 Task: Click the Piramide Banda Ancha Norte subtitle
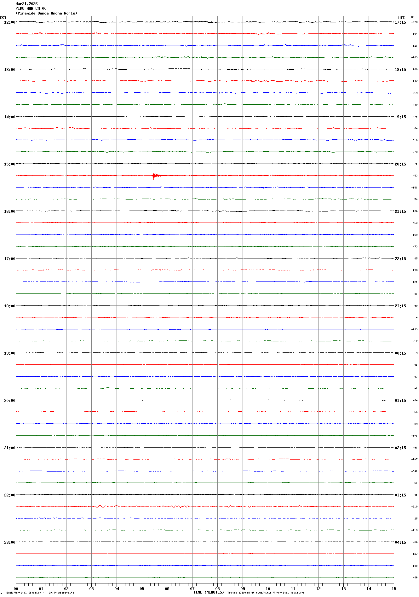[46, 13]
